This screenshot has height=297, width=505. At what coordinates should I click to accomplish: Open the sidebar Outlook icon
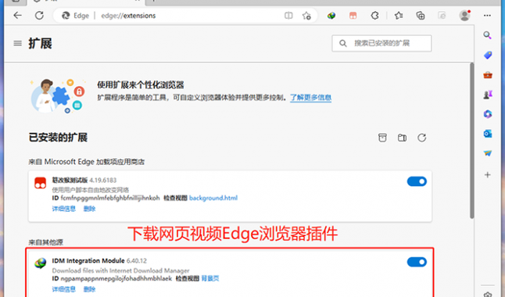tap(488, 134)
